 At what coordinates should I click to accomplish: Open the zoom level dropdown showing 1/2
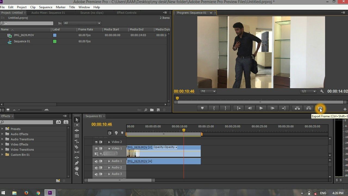309,91
